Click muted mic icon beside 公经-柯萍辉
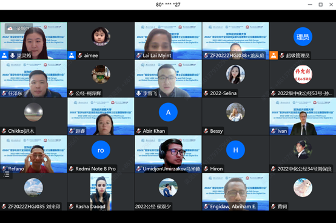 click(x=72, y=93)
